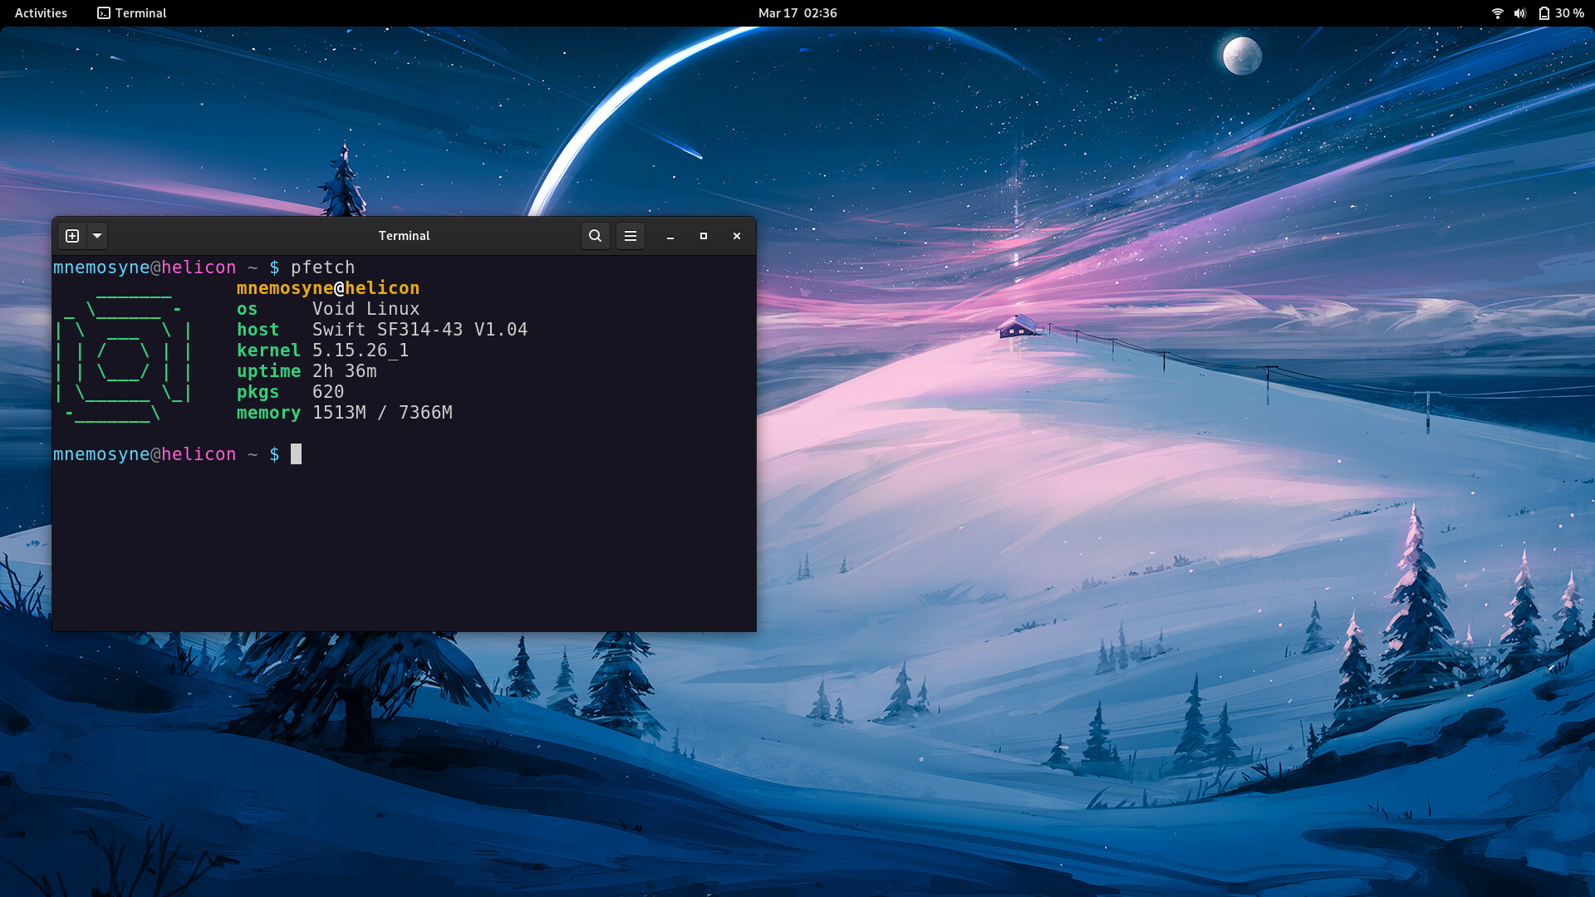Click the typed pfetch command
This screenshot has width=1595, height=897.
[322, 267]
